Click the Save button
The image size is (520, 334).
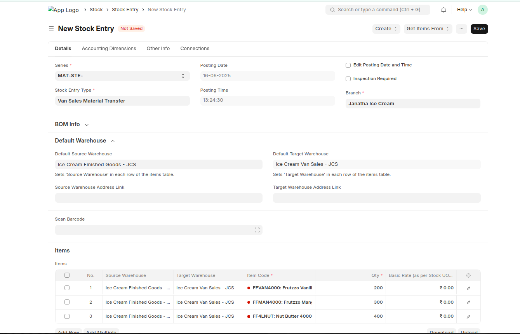(x=479, y=29)
